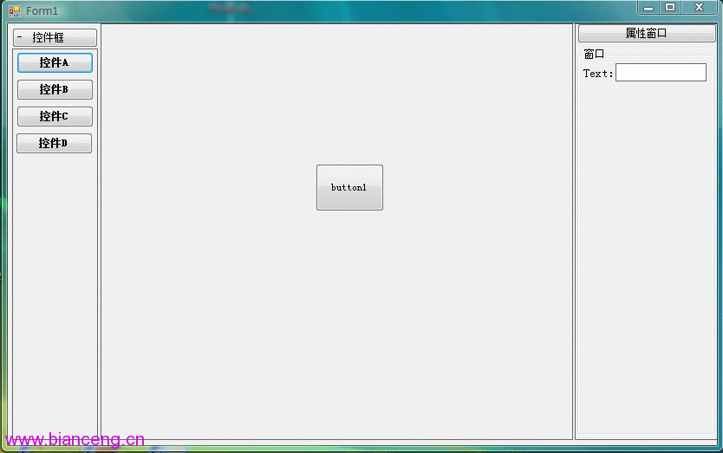Click the Text: label
This screenshot has height=453, width=723.
click(598, 74)
